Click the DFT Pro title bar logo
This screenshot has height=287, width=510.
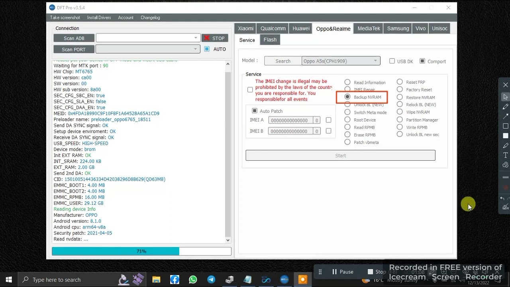point(52,8)
